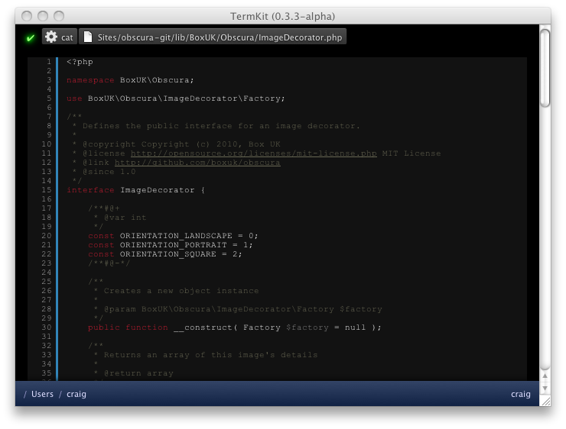The image size is (566, 429).
Task: Click line number 1 in gutter
Action: pyautogui.click(x=49, y=62)
